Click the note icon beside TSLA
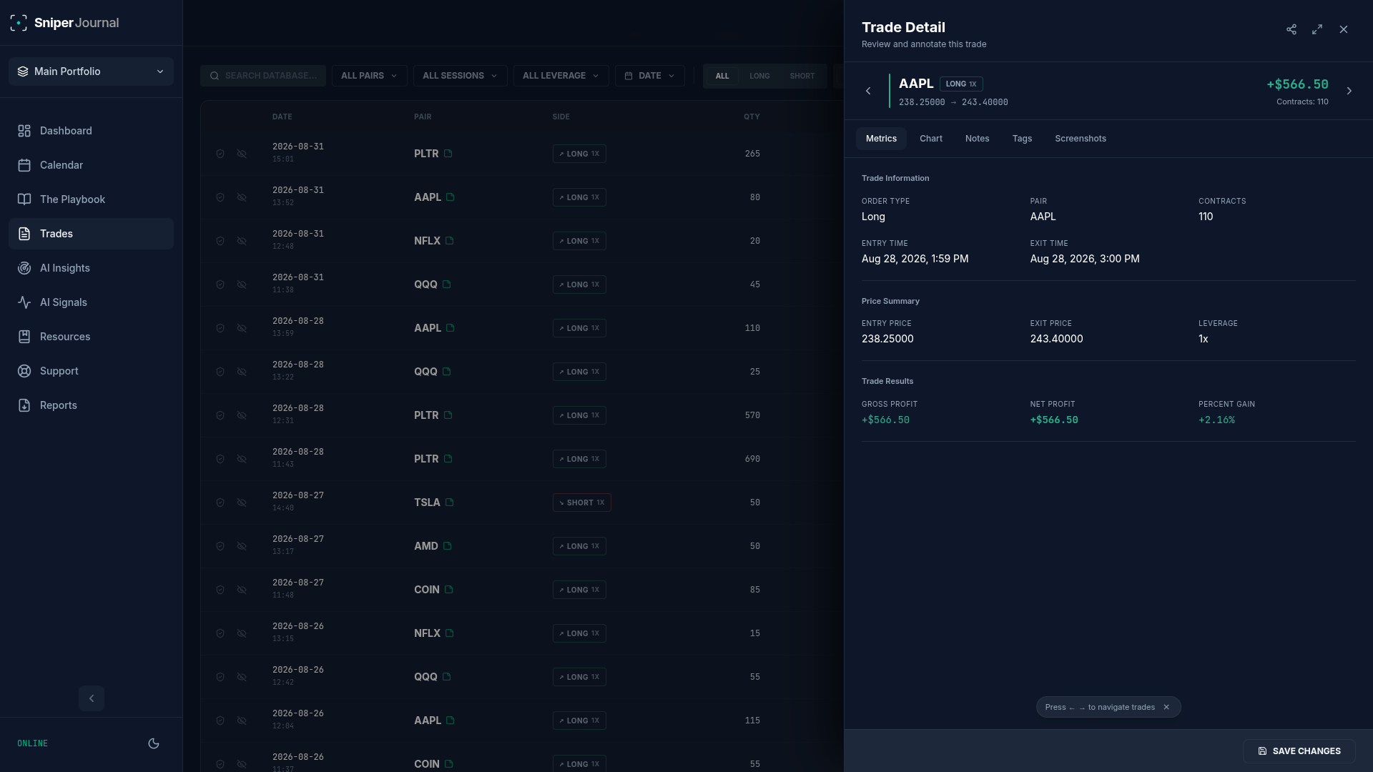 coord(450,503)
